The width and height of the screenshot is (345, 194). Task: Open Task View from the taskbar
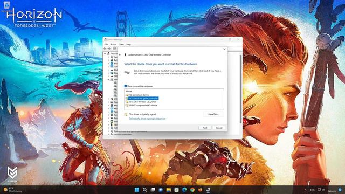[x=153, y=190]
